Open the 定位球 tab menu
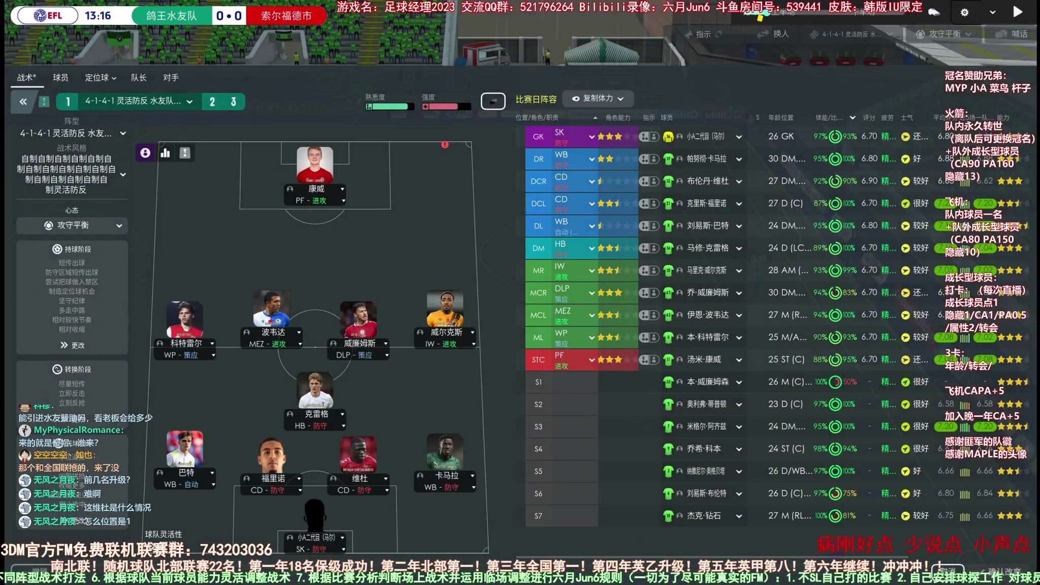1040x585 pixels. 101,77
